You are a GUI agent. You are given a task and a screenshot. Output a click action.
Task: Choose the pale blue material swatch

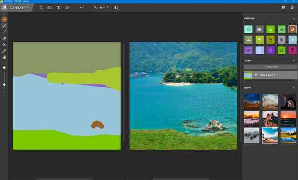click(292, 40)
